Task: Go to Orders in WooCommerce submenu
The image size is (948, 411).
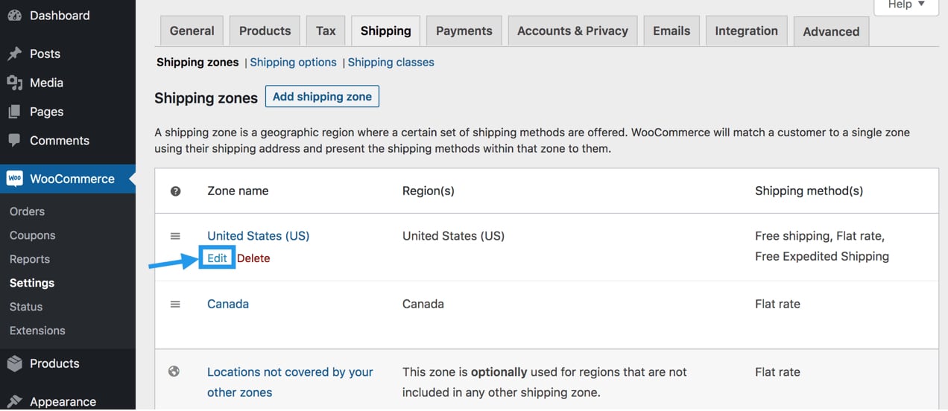Action: (x=28, y=211)
